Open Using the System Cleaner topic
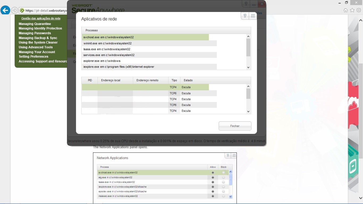This screenshot has width=363, height=204. [38, 42]
